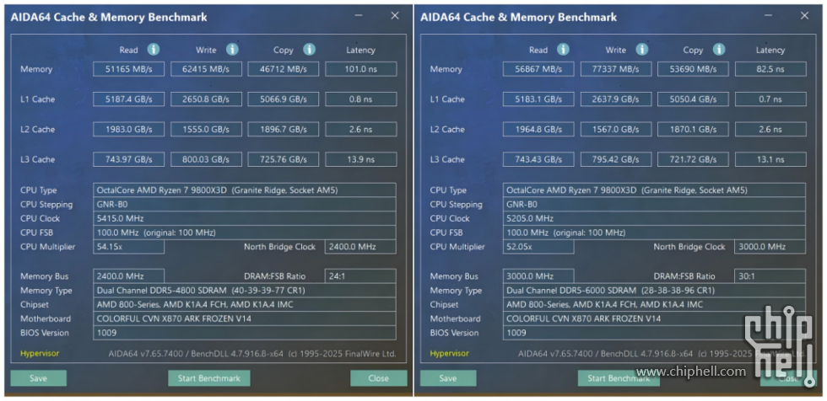Click the Read info icon in left window

click(x=154, y=50)
